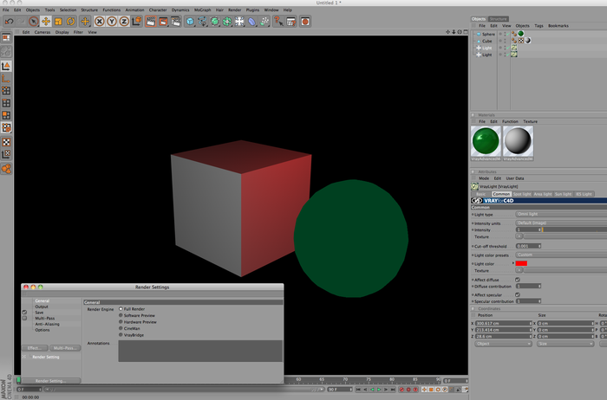Click the checkerboard texture mode icon
The width and height of the screenshot is (607, 400).
coord(6,142)
